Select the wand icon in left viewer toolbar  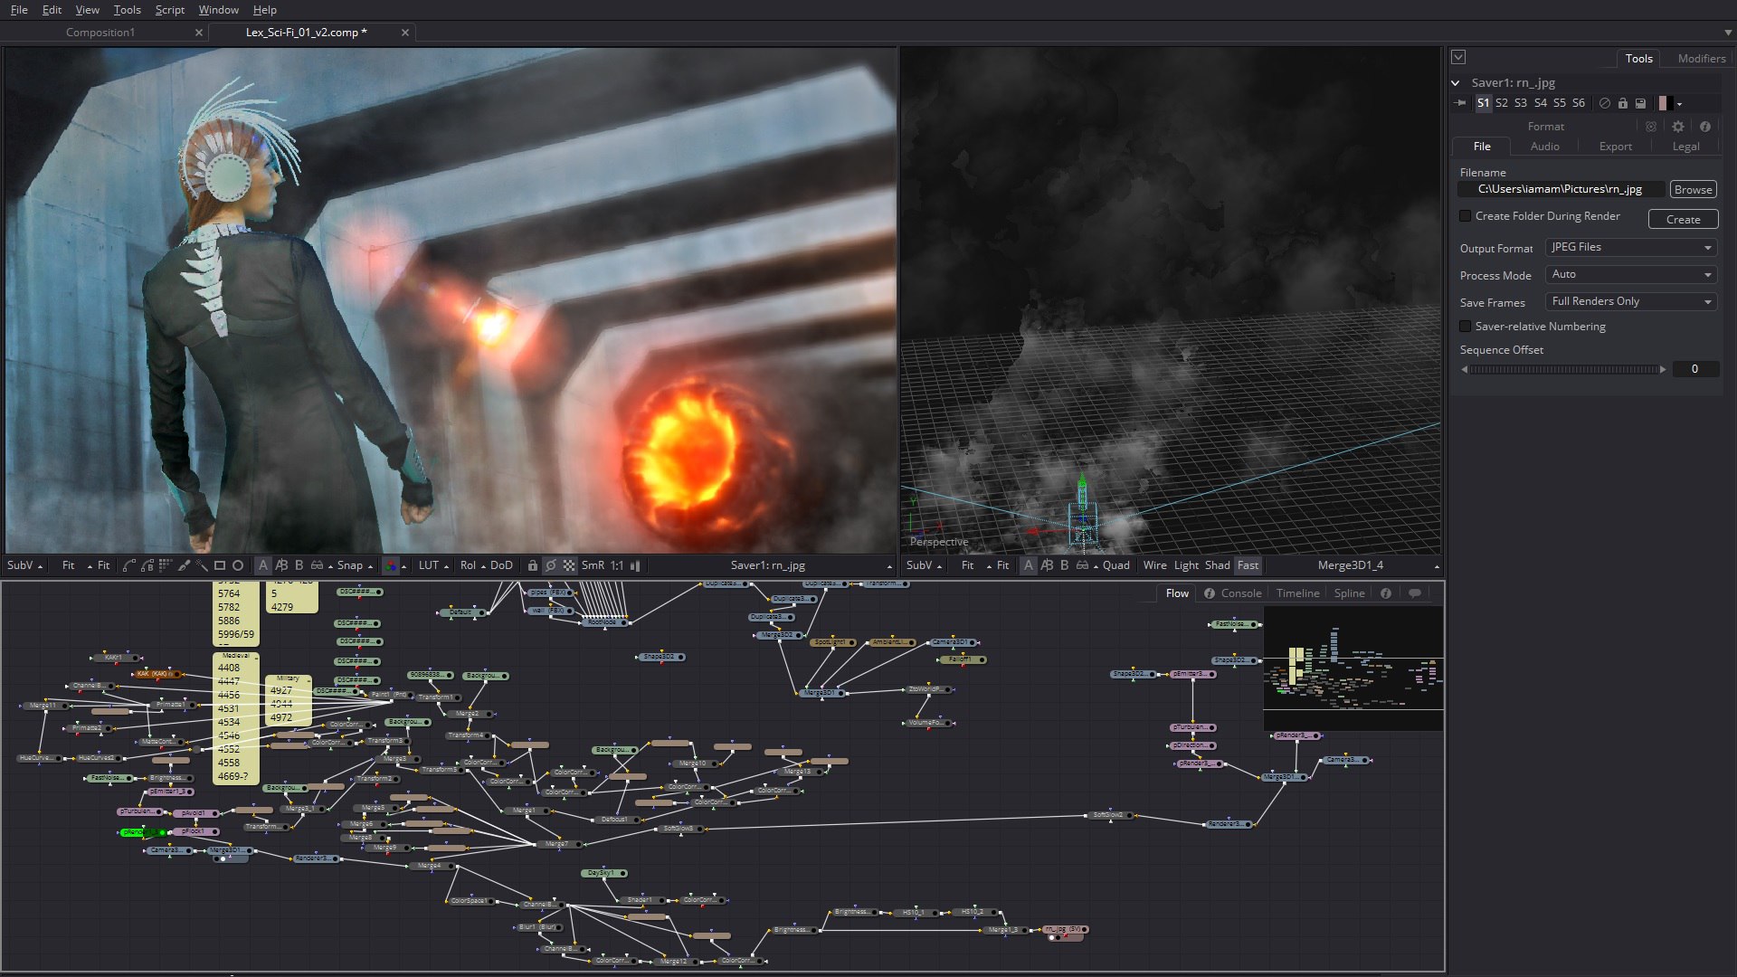click(202, 565)
